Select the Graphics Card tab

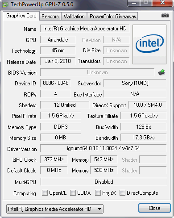pos(21,16)
